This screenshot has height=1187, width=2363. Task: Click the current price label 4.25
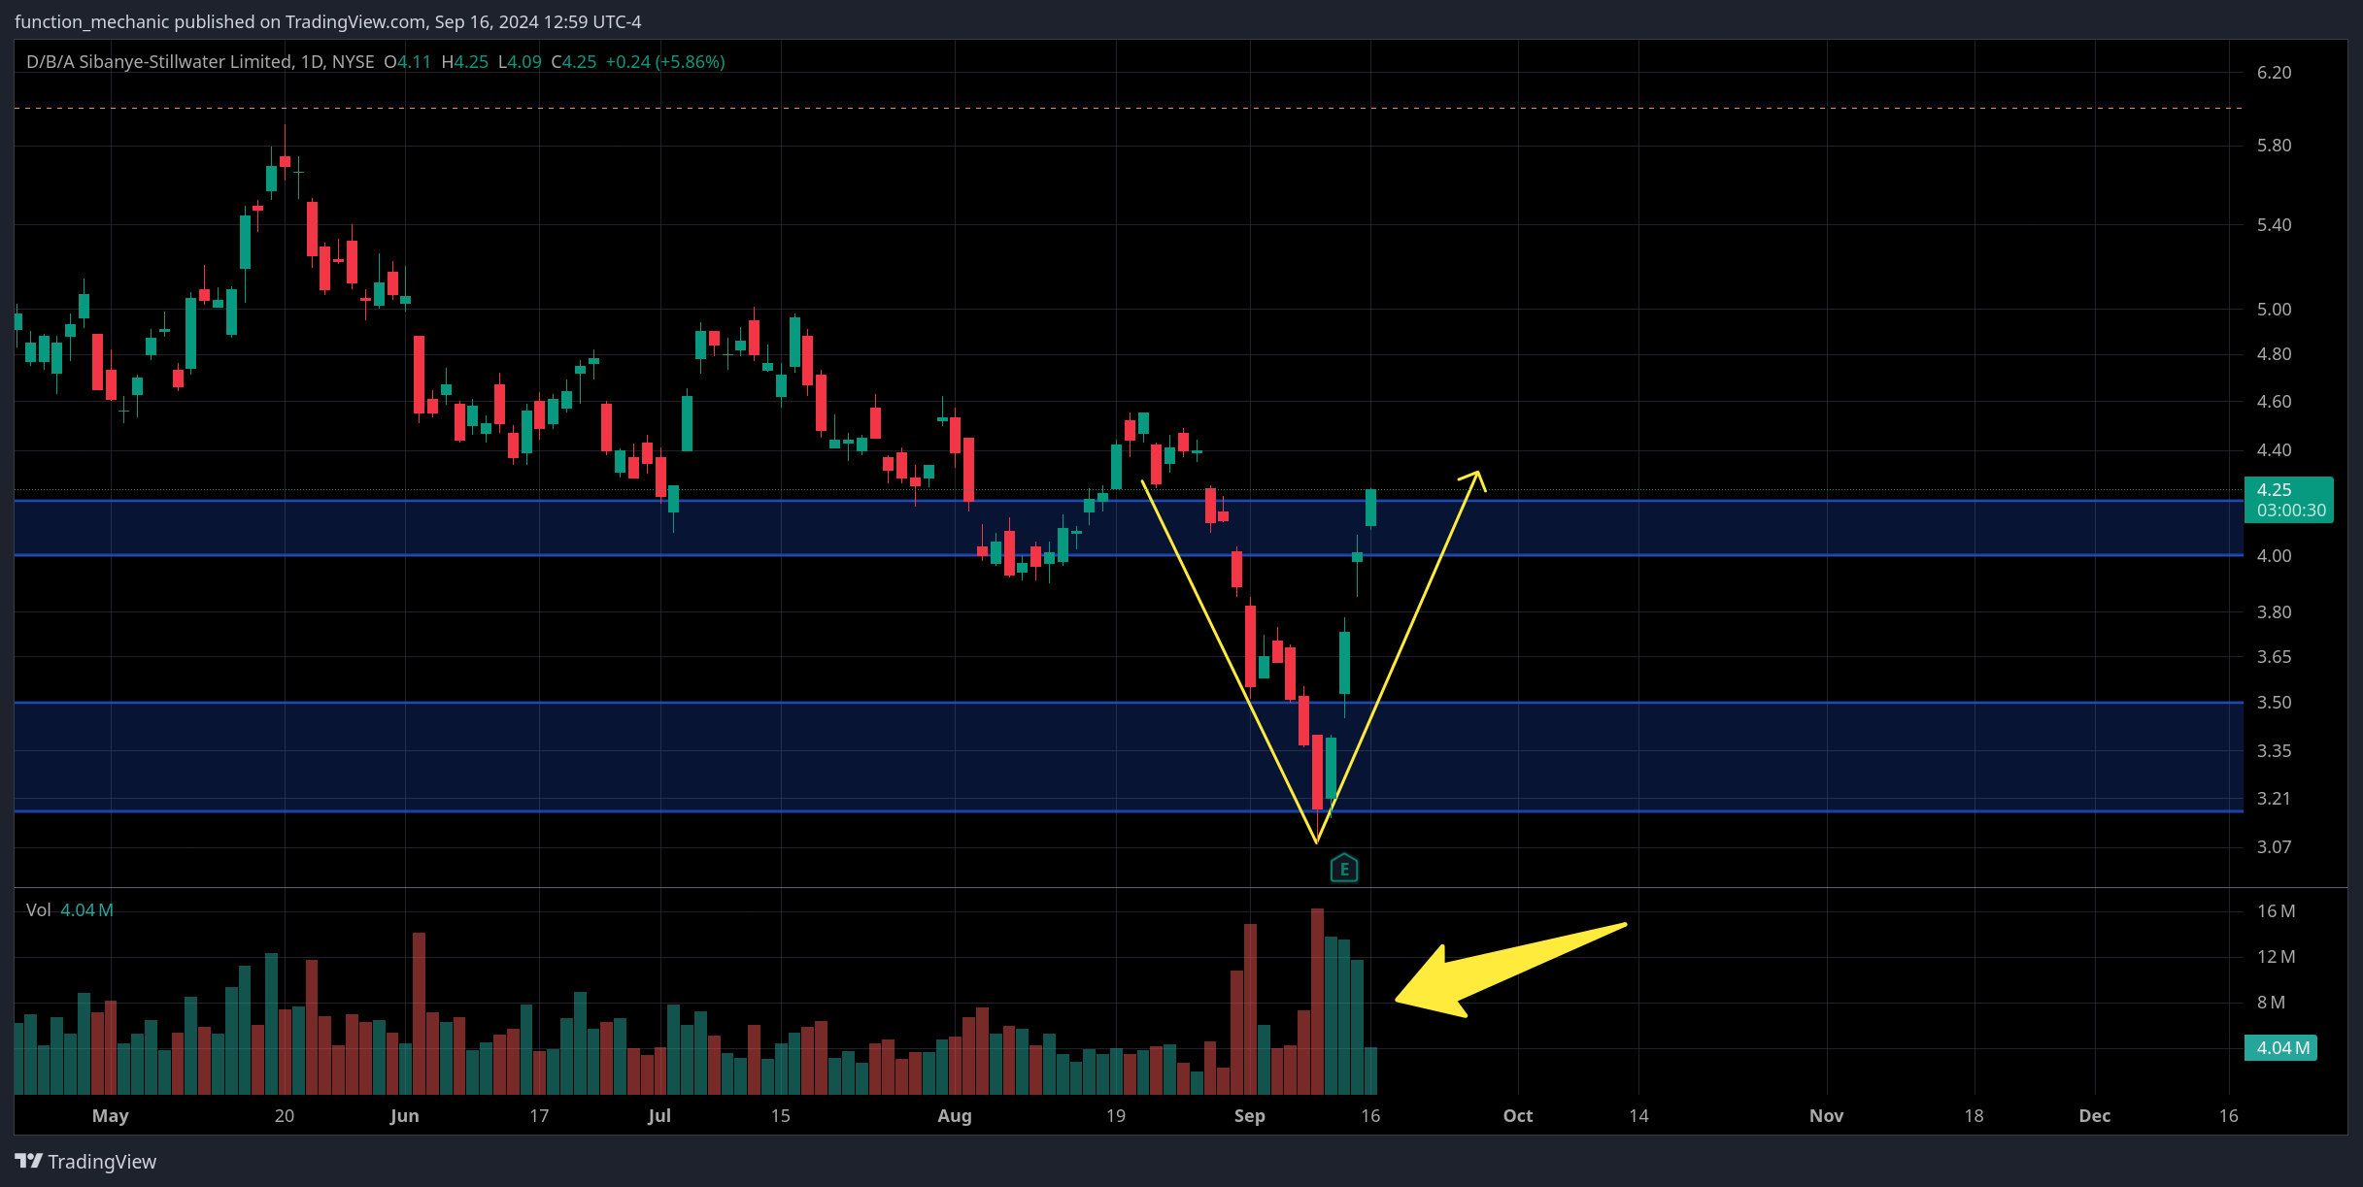coord(2288,500)
